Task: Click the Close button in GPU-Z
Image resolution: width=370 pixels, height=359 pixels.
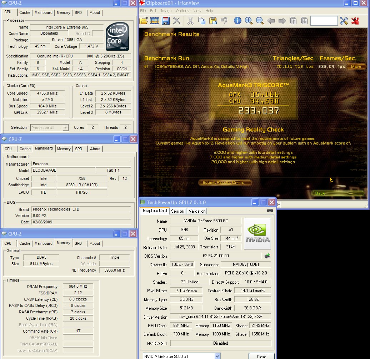Action: click(x=261, y=356)
